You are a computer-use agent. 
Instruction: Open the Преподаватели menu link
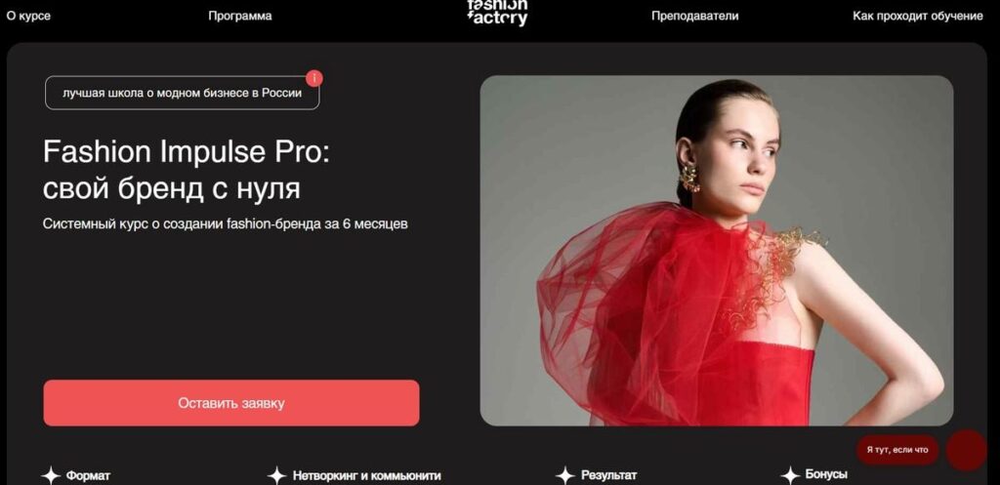[x=694, y=16]
